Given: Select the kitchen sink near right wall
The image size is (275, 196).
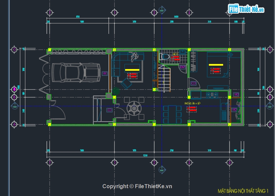Looking at the screenshot, I should coord(223,109).
